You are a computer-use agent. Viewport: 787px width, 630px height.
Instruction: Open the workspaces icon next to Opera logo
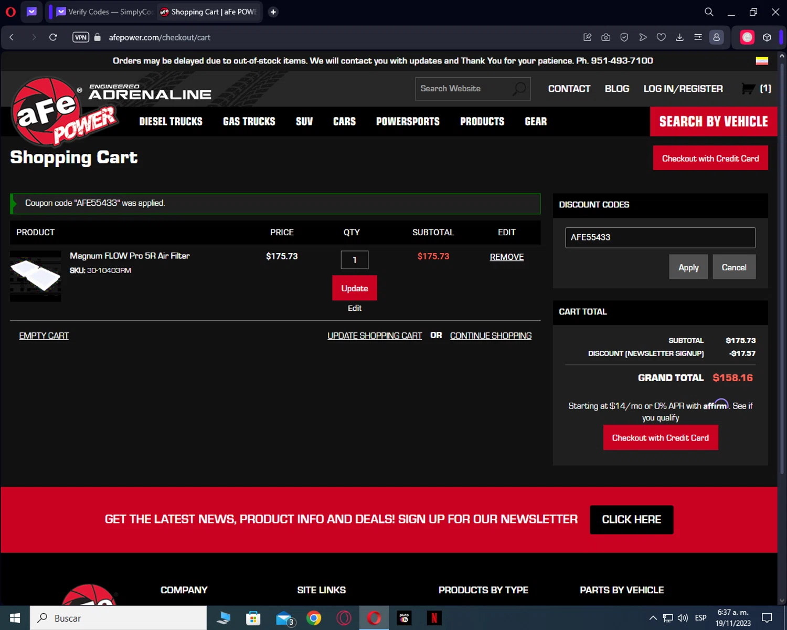click(31, 12)
